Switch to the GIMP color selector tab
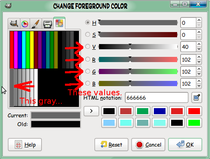 14,24
